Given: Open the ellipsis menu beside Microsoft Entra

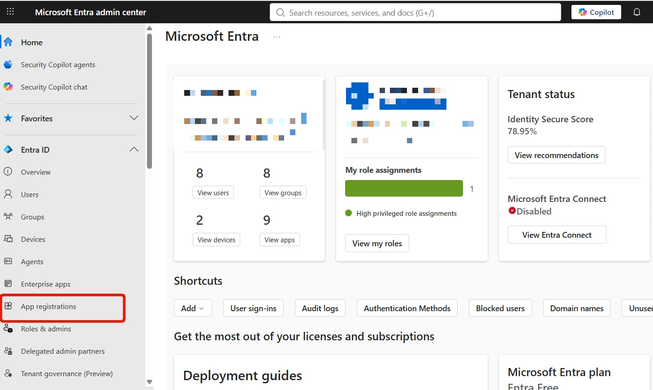Looking at the screenshot, I should 277,37.
